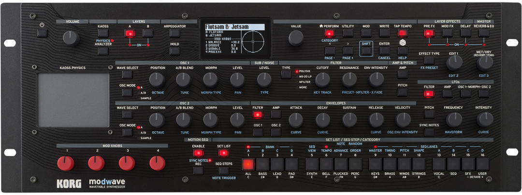522x195 pixels.
Task: Turn the Volume knob
Action: click(x=71, y=39)
